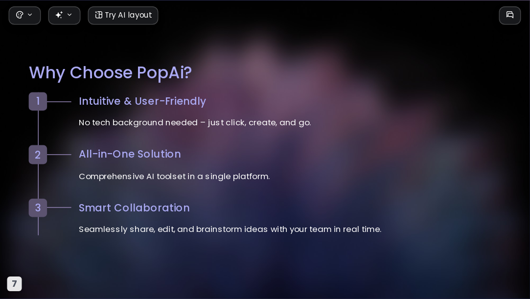Open the comments icon at top right

(x=510, y=15)
